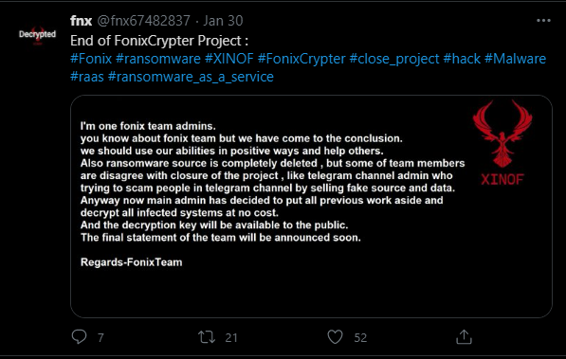Click the #ransomware_as_a_service hashtag

(x=191, y=77)
